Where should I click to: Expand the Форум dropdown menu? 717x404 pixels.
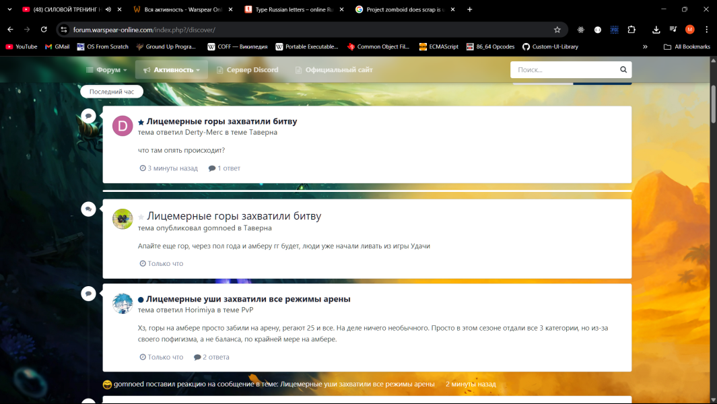tap(106, 70)
